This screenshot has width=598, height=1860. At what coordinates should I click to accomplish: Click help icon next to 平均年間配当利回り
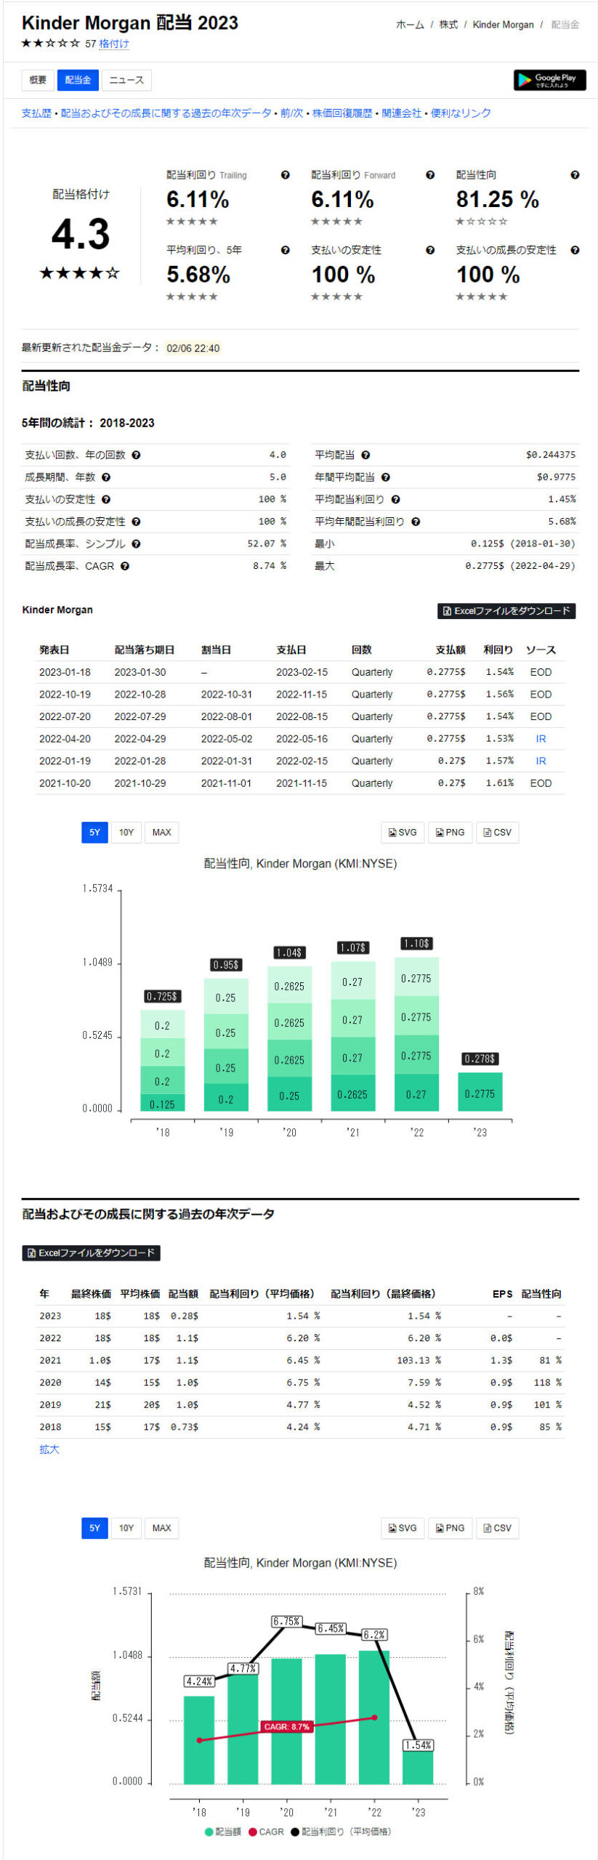pos(416,522)
